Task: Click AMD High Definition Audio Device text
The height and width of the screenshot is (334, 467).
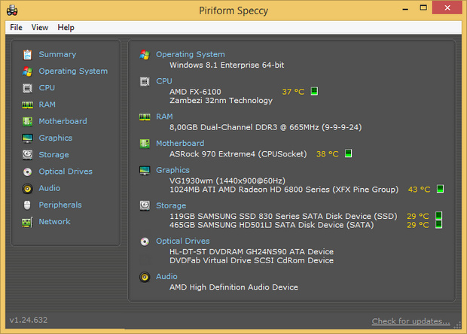Action: pyautogui.click(x=233, y=287)
